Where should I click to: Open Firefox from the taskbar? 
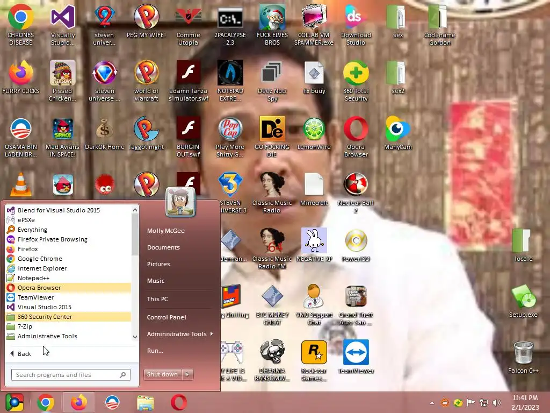point(78,402)
